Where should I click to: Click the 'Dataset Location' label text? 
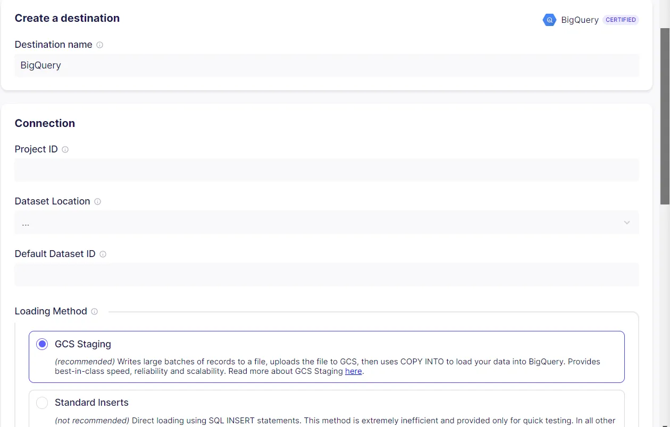[x=52, y=201]
